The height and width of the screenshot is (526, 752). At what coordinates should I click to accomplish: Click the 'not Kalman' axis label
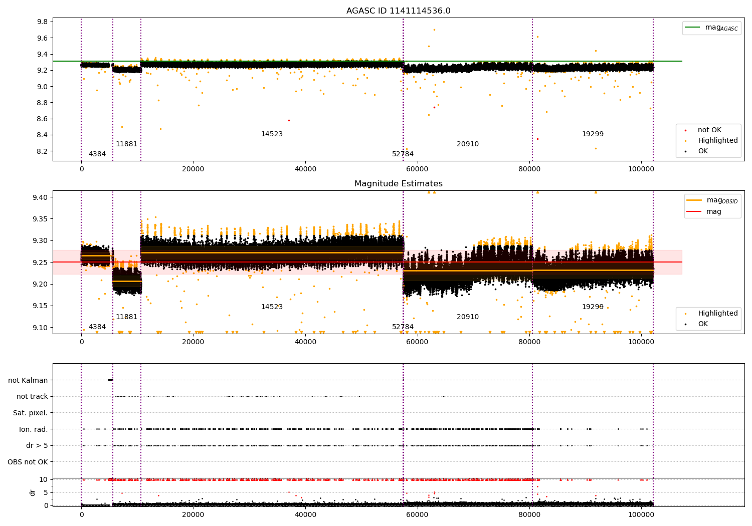coord(28,381)
